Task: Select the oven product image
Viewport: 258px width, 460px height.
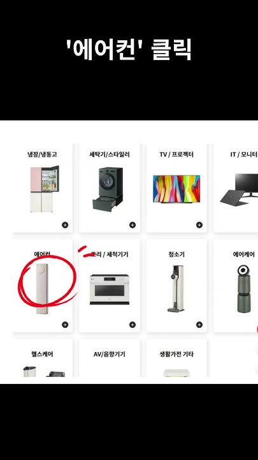Action: tap(110, 289)
